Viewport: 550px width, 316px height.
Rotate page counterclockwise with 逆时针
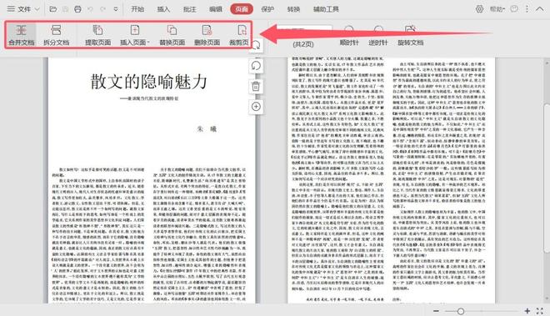click(x=378, y=37)
